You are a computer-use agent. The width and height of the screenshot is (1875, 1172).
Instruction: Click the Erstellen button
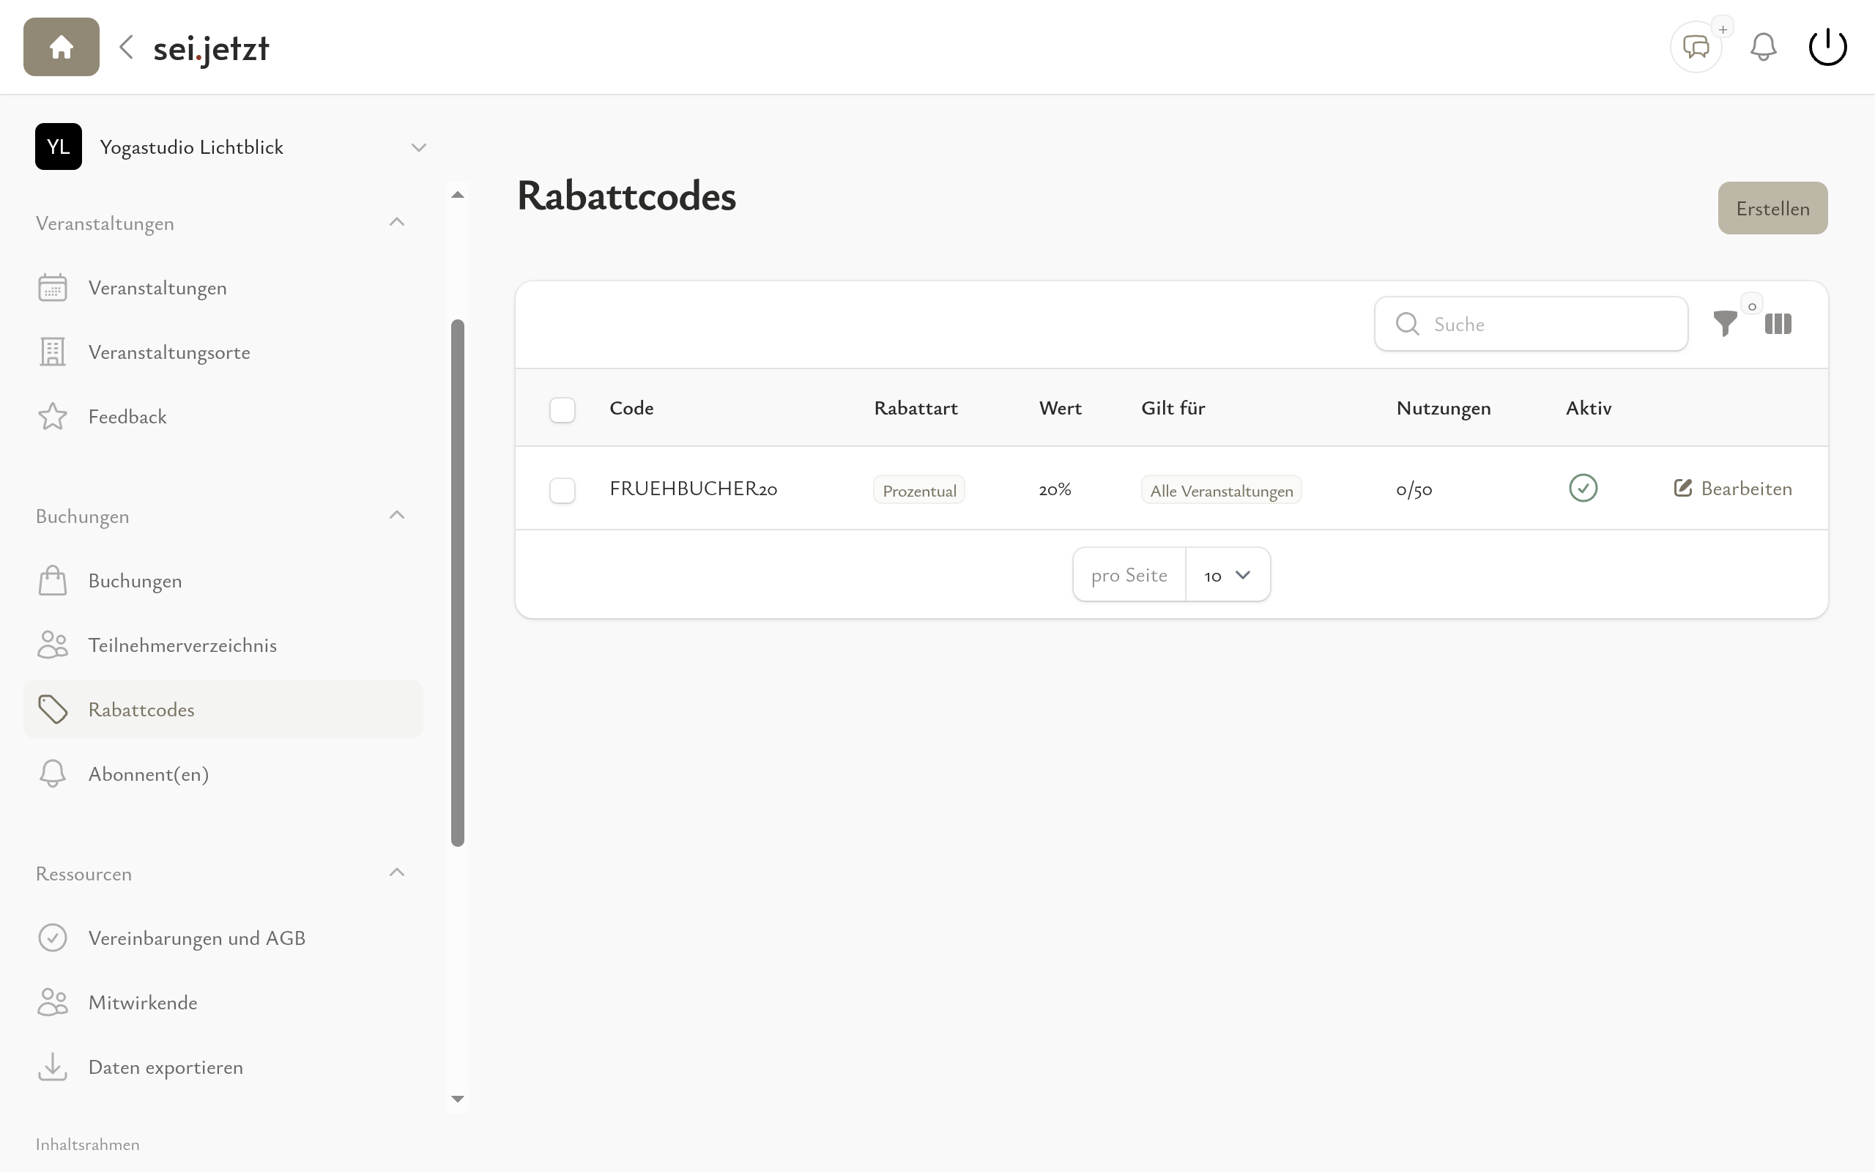tap(1772, 209)
